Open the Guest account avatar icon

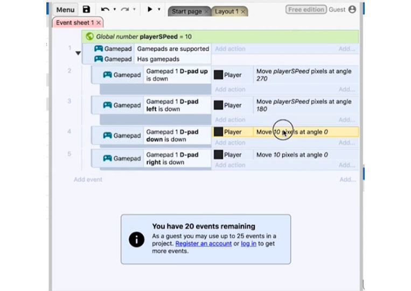tap(352, 10)
